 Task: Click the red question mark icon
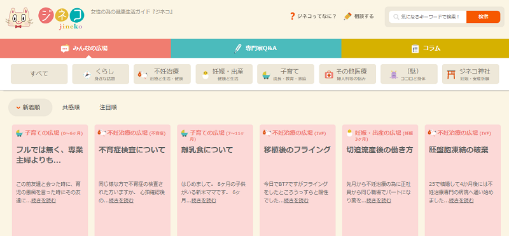(x=292, y=16)
